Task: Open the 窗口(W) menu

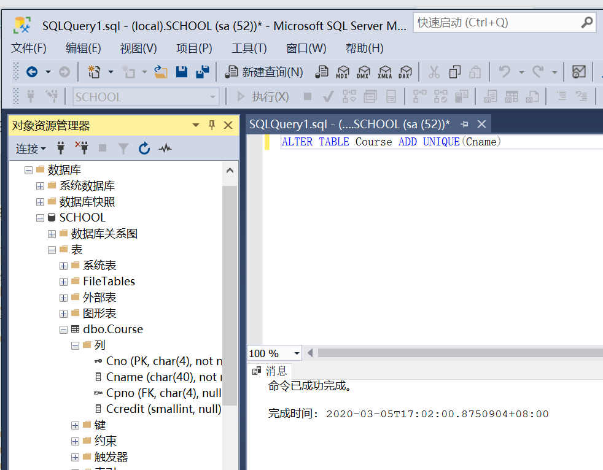Action: click(x=306, y=48)
